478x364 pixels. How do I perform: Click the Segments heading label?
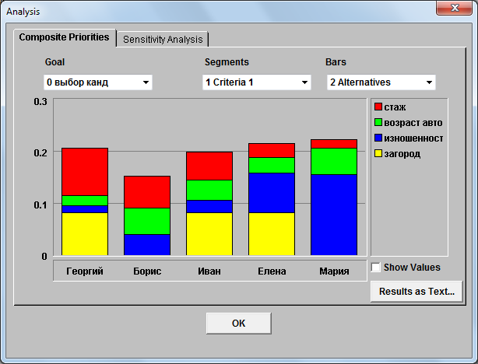(227, 62)
